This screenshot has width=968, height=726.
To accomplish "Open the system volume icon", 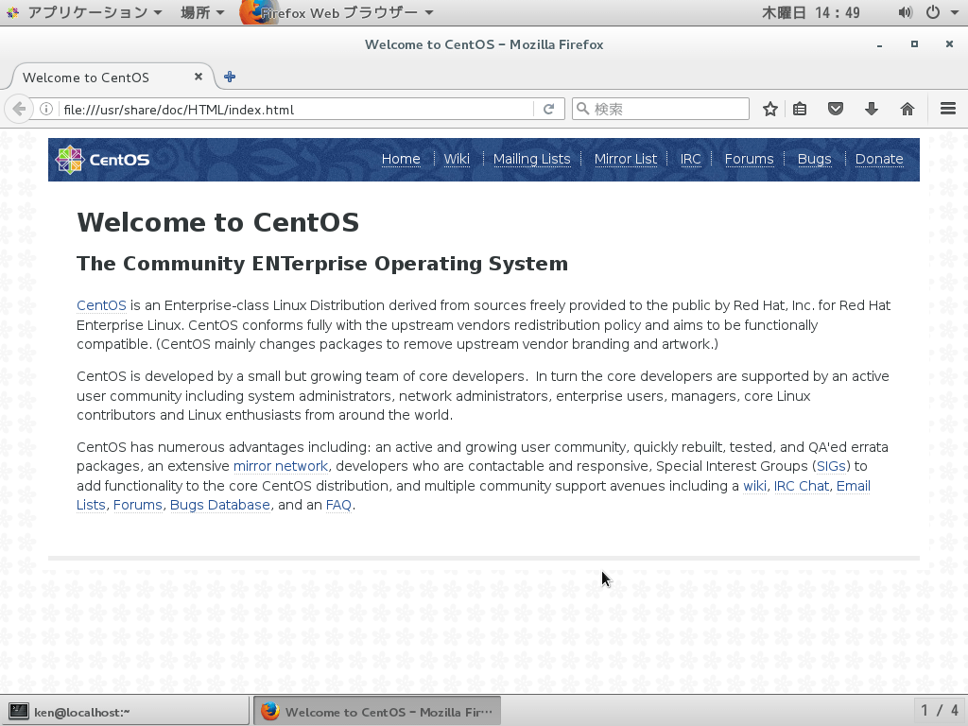I will click(905, 12).
